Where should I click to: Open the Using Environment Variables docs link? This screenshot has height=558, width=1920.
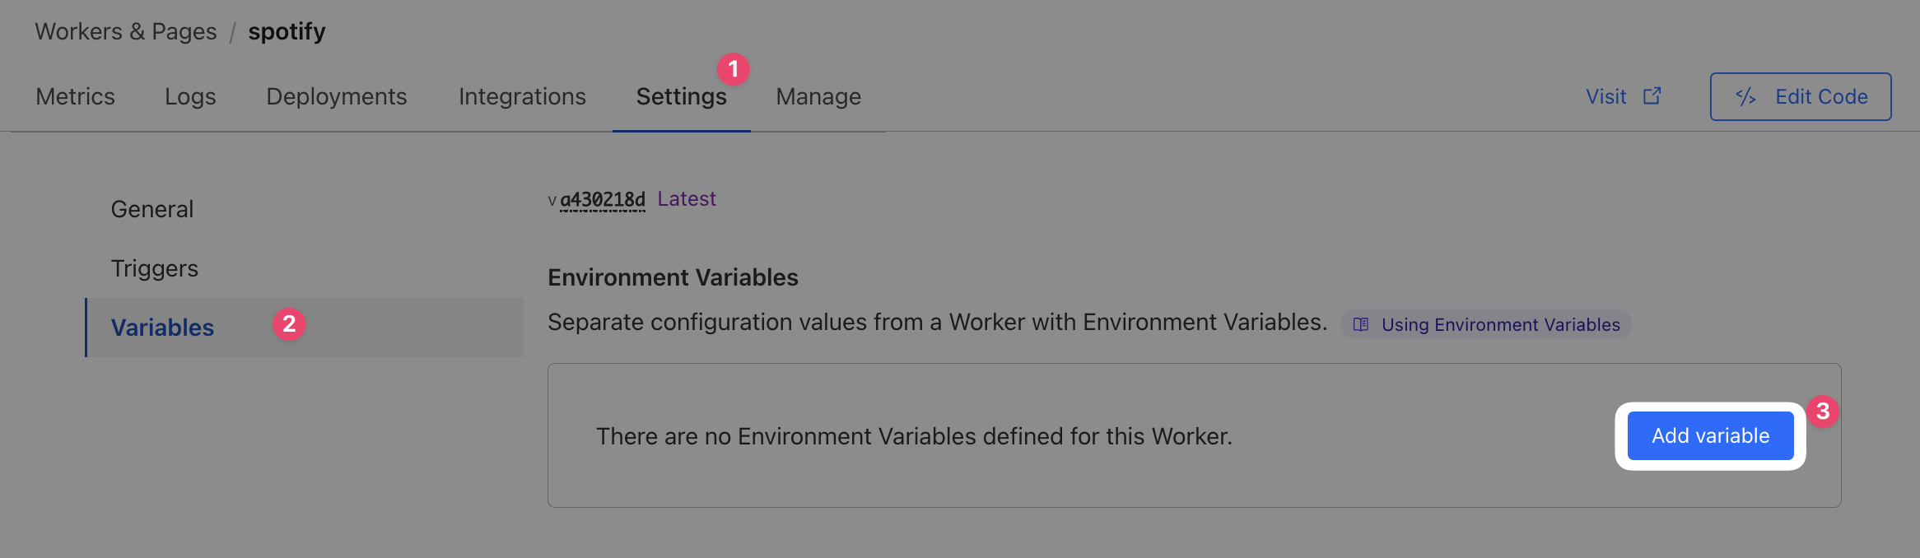pyautogui.click(x=1500, y=325)
